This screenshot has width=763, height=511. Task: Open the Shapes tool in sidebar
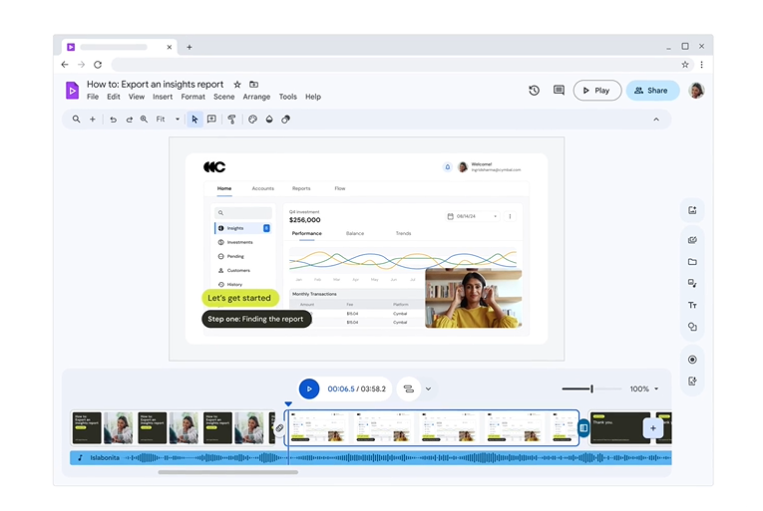(x=692, y=327)
